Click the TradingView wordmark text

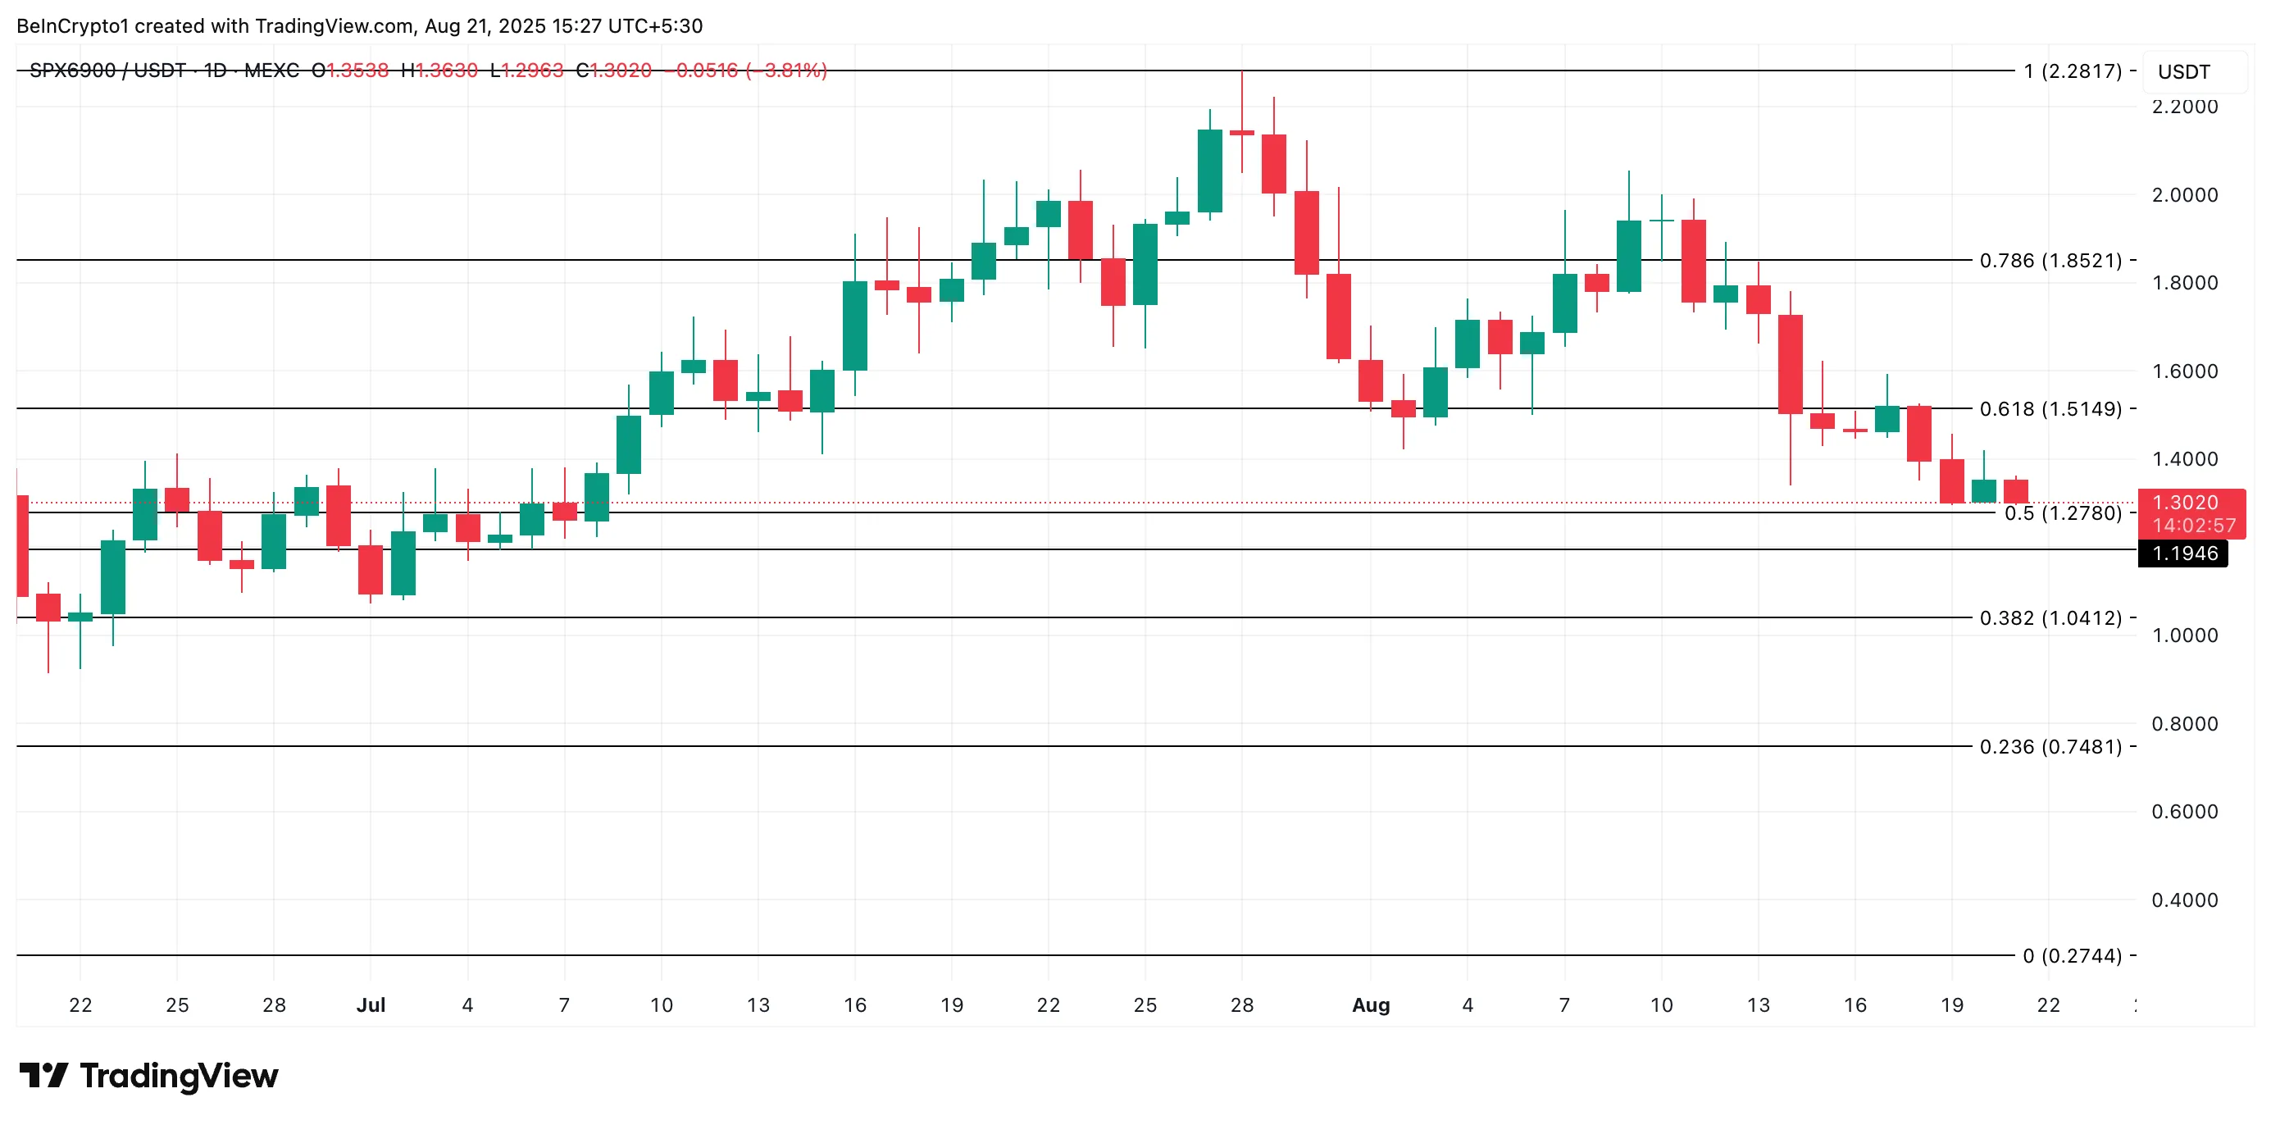179,1077
